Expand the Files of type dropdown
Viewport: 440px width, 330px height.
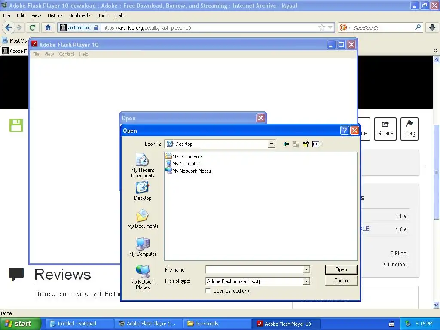click(x=306, y=281)
